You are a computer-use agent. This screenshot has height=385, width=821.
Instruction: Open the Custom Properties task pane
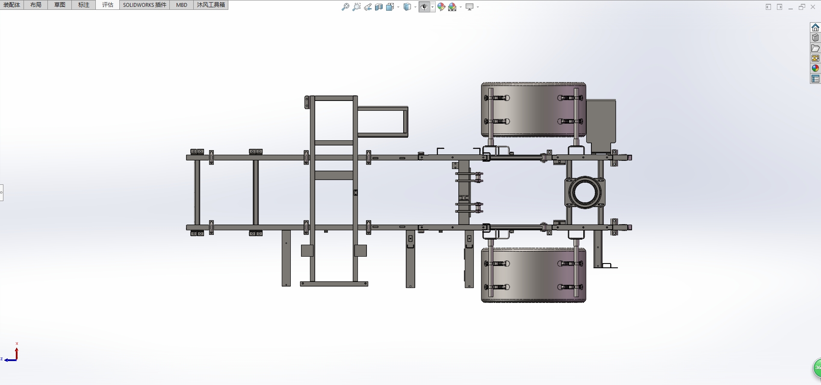[815, 79]
